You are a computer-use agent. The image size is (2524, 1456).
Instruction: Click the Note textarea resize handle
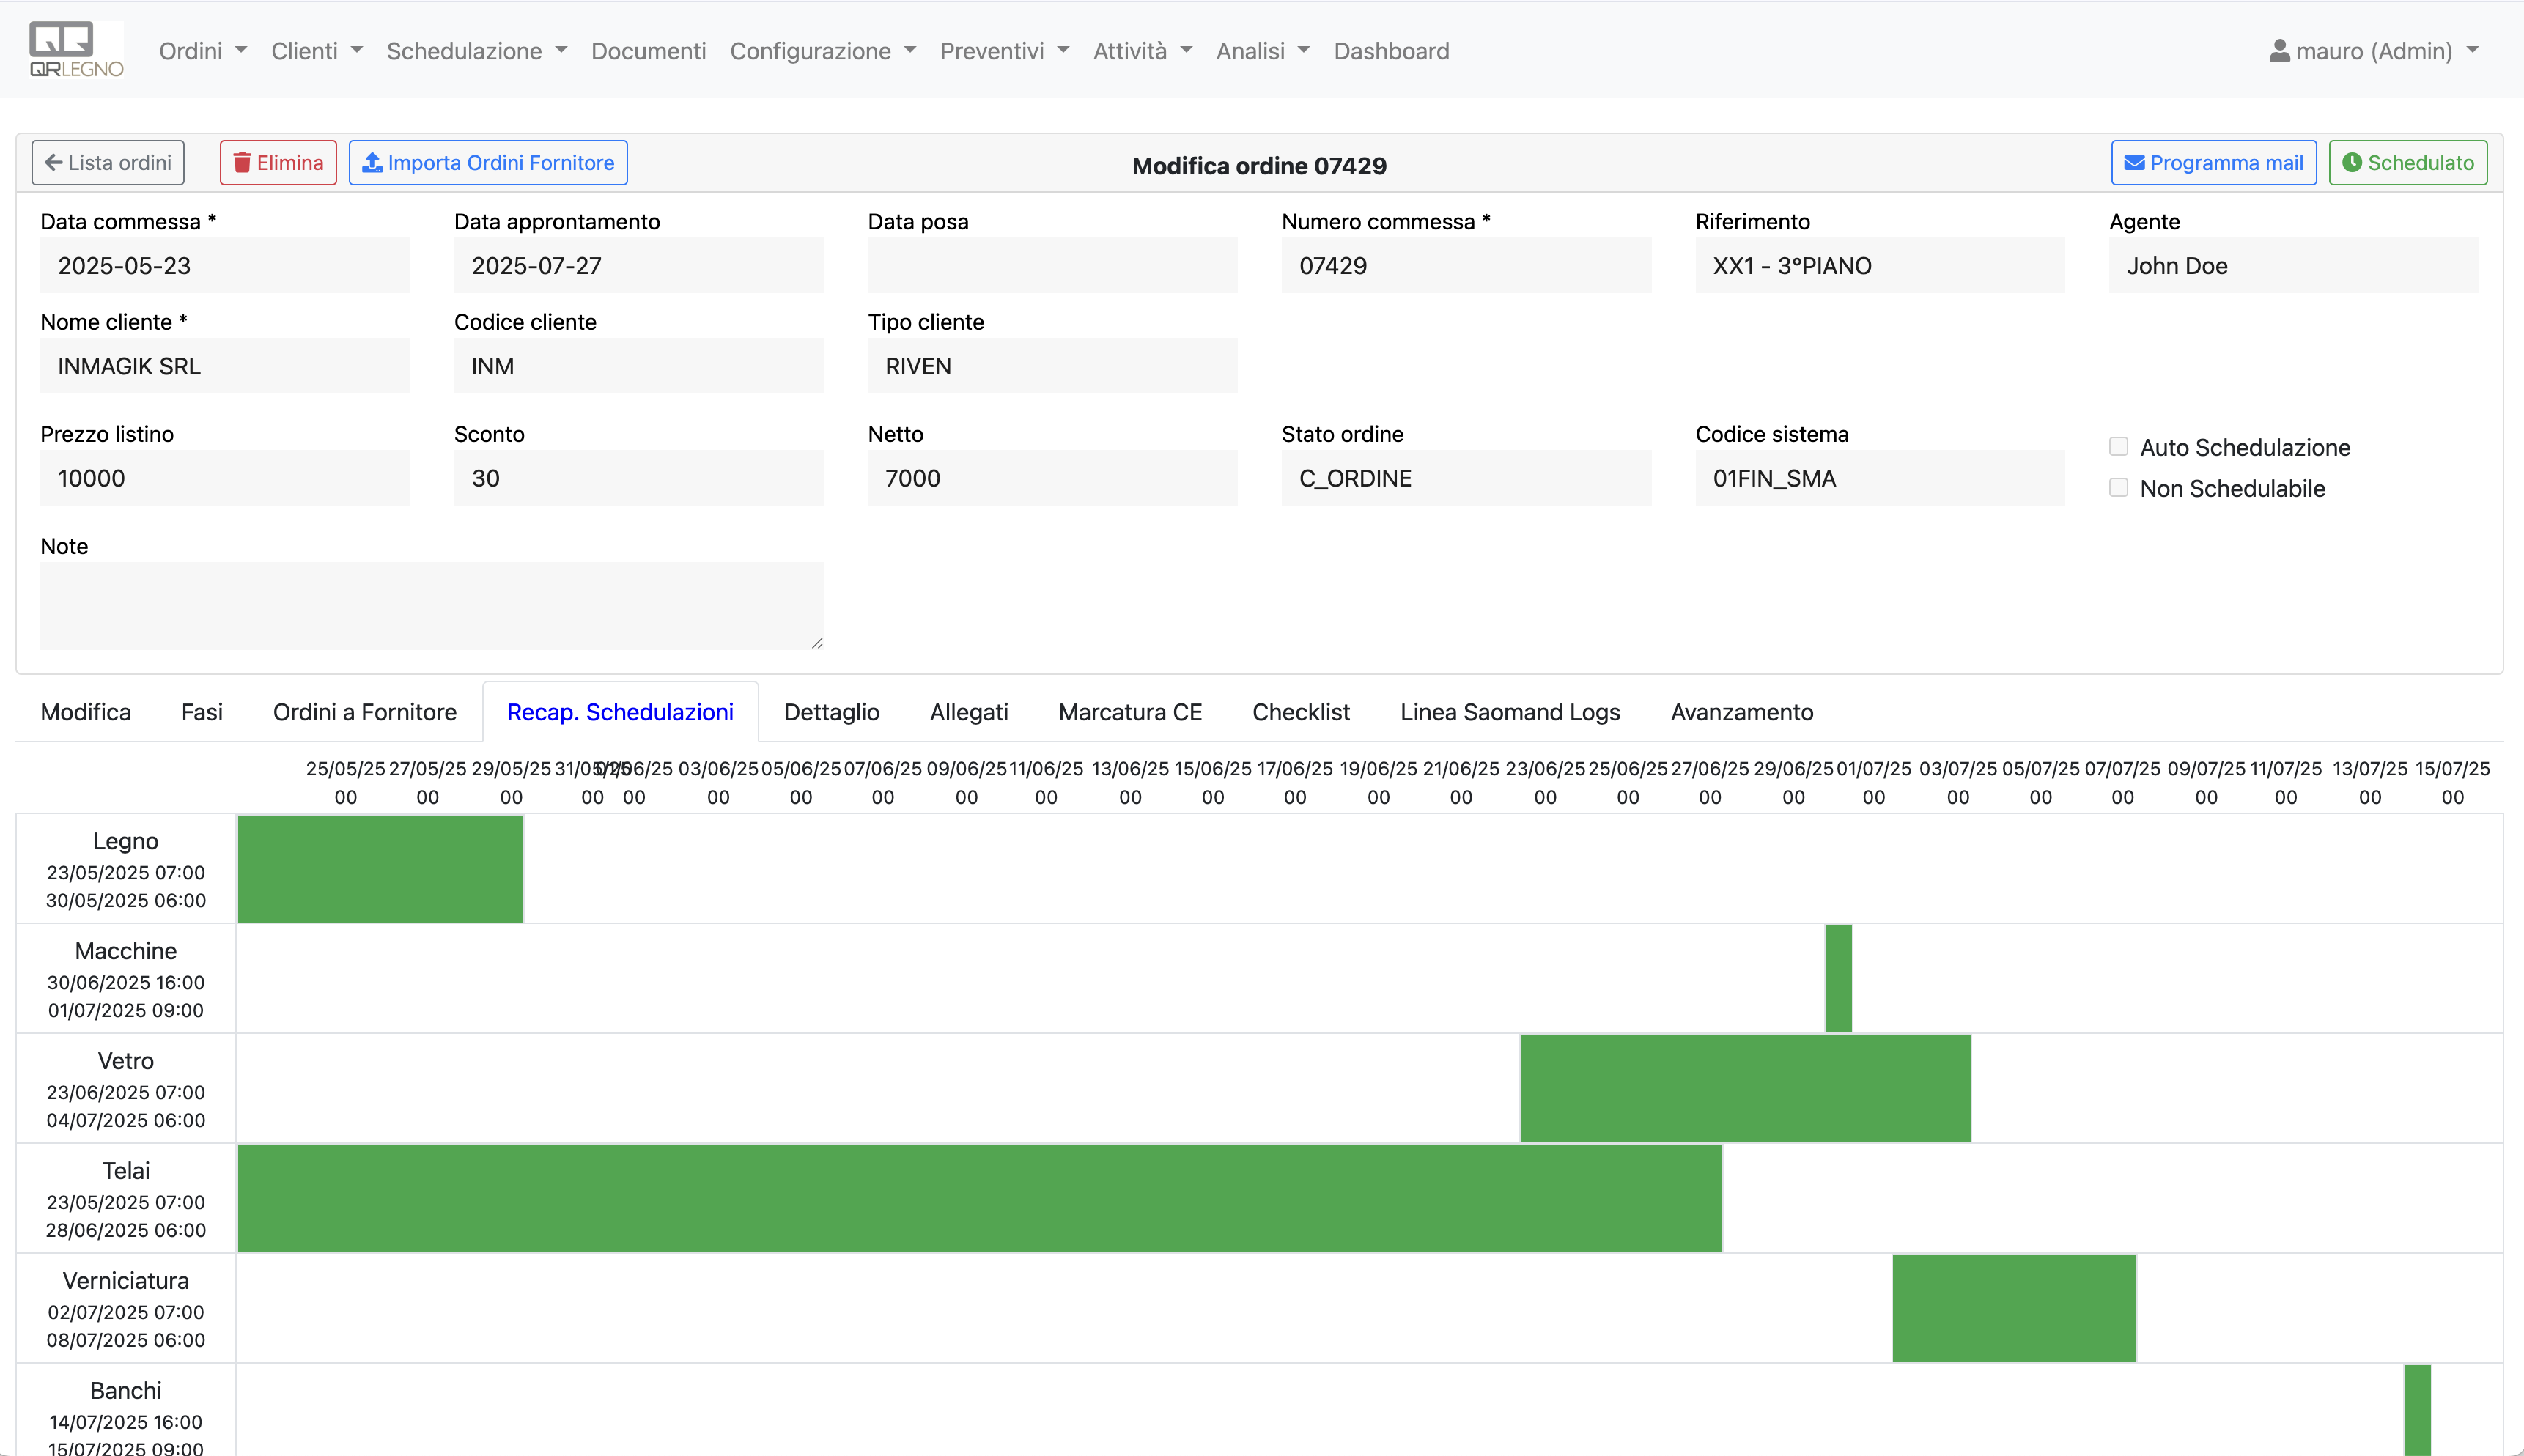(x=817, y=643)
